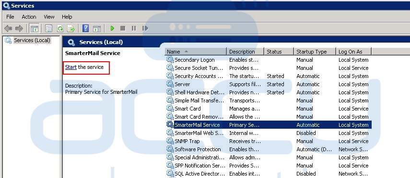Image resolution: width=410 pixels, height=178 pixels.
Task: Click Local Service log on of Smart Card
Action: click(353, 109)
